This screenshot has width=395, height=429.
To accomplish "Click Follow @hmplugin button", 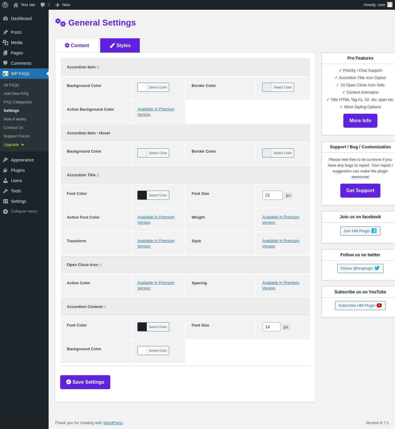I will point(360,268).
